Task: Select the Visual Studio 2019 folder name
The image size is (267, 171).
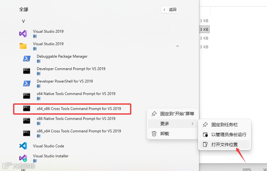Action: click(x=48, y=44)
